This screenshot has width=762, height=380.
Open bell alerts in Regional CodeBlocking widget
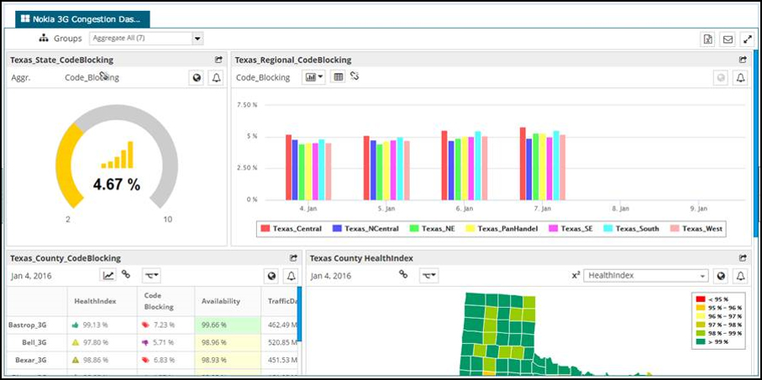(740, 78)
